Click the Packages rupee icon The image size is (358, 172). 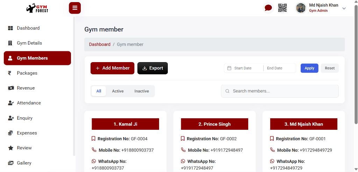pyautogui.click(x=9, y=73)
